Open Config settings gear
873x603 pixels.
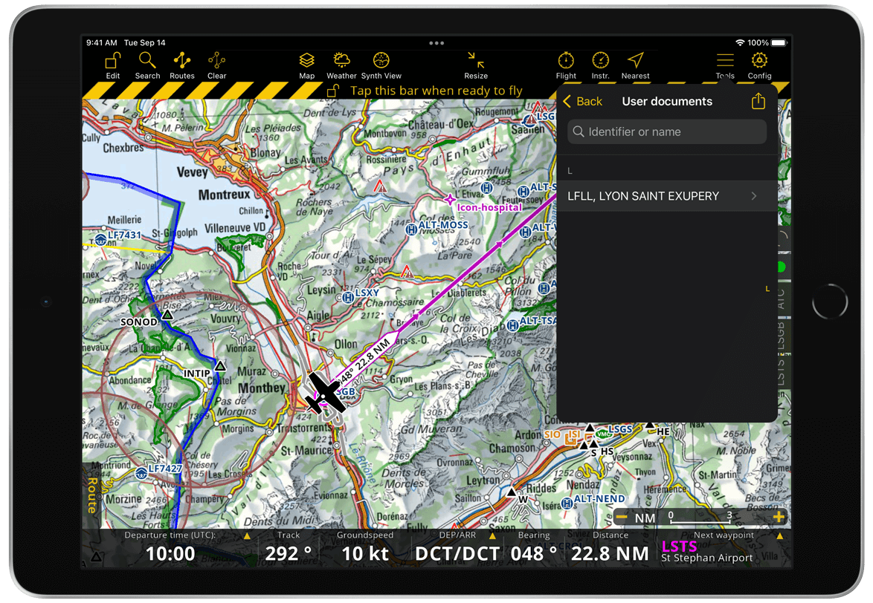[x=759, y=65]
